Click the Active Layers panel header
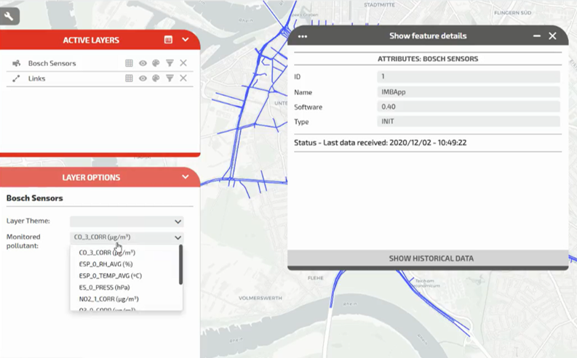The width and height of the screenshot is (577, 358). click(x=100, y=40)
